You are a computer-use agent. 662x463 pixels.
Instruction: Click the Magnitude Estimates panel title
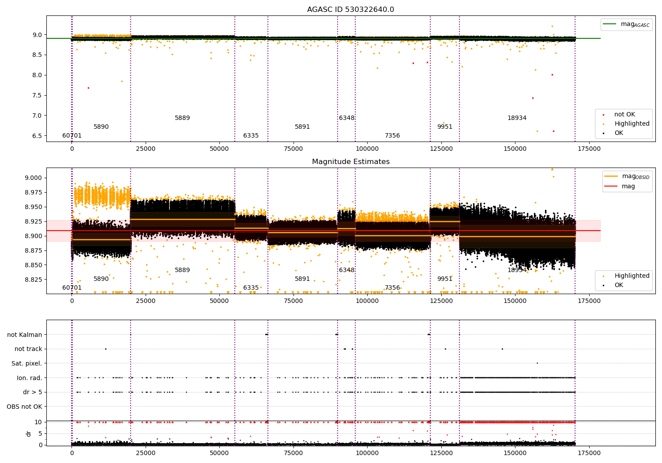[x=351, y=162]
